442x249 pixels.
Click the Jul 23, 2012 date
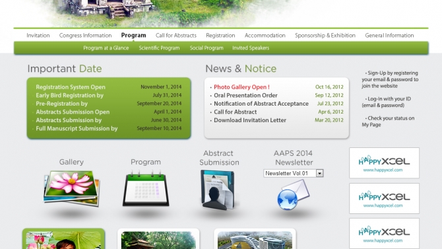tap(331, 104)
